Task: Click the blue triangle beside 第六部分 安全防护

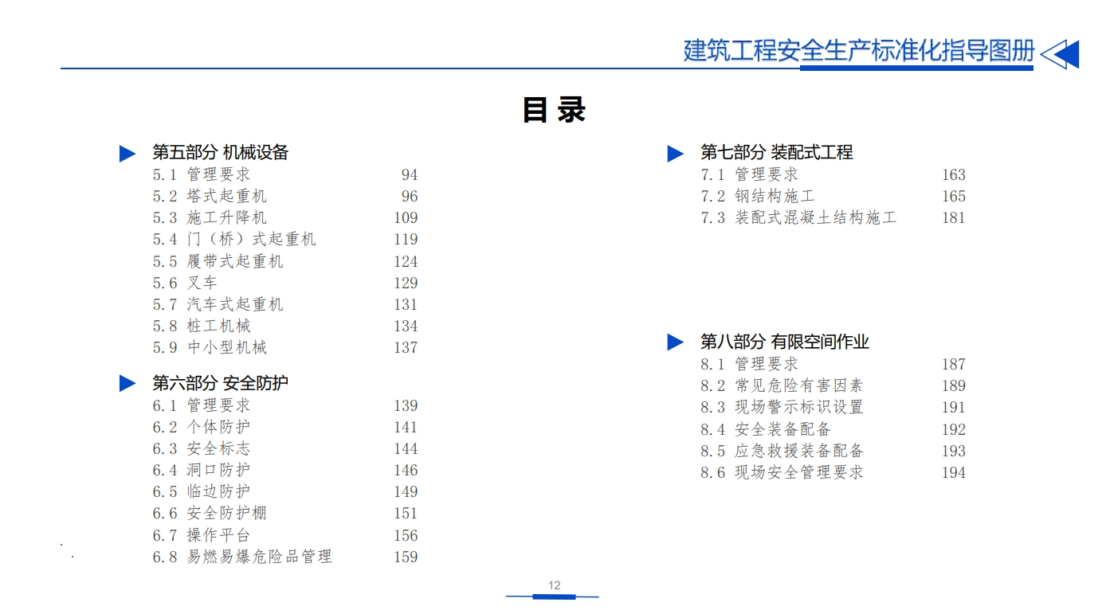Action: (x=127, y=383)
